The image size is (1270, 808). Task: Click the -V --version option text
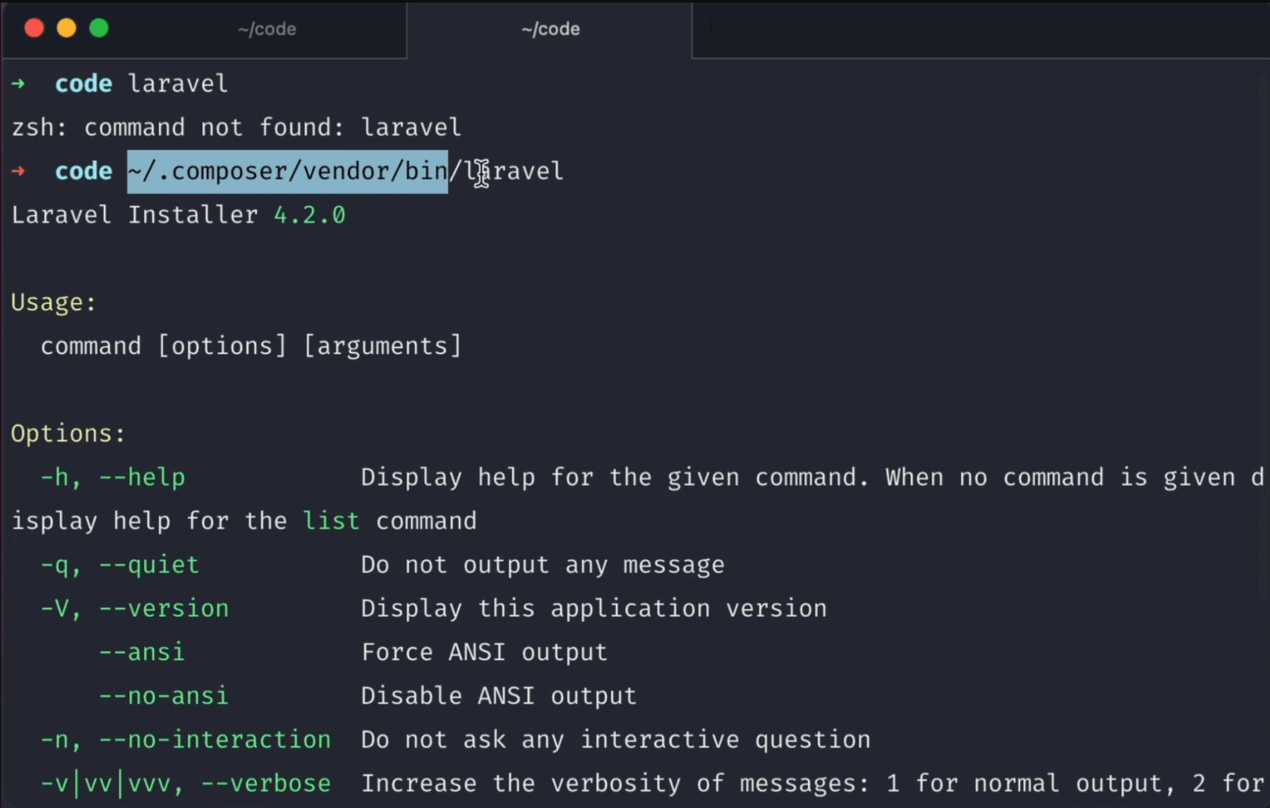134,608
